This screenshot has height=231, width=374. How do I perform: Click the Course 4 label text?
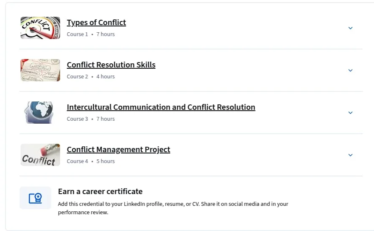point(77,161)
